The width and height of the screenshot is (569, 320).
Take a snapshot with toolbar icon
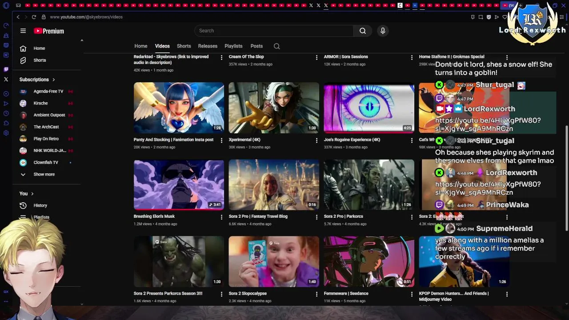pos(481,17)
